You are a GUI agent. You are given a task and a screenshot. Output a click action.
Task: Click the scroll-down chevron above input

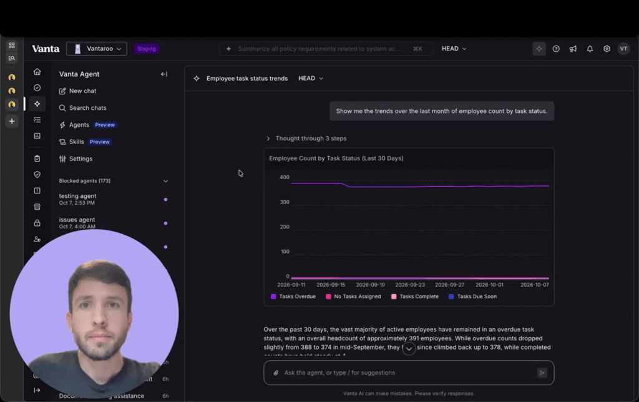click(x=409, y=348)
